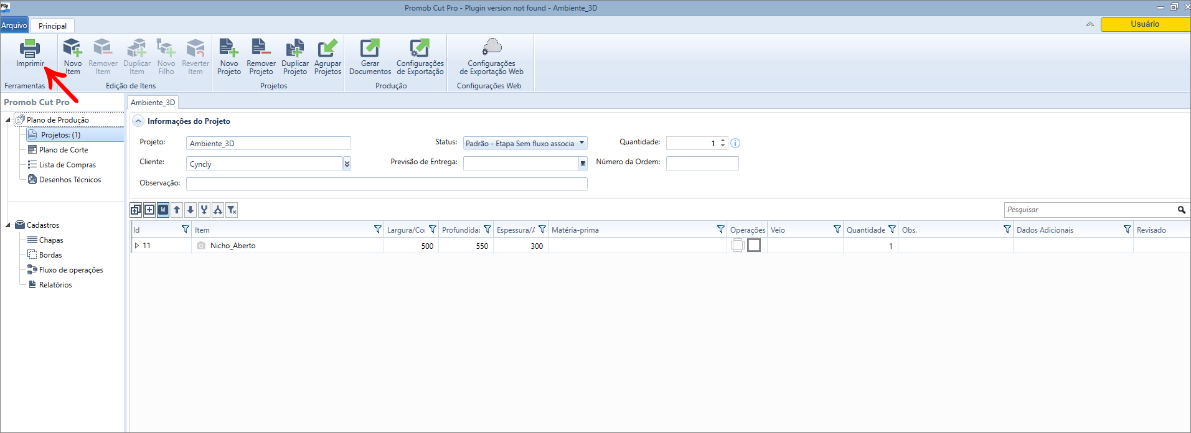Click the yellow Usuário button
This screenshot has height=433, width=1191.
point(1144,24)
